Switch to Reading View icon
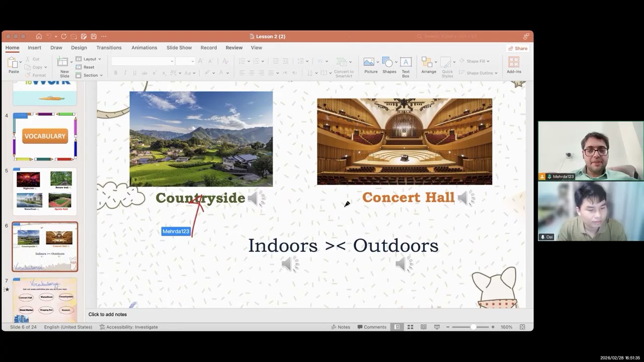Viewport: 644px width, 362px height. [x=424, y=327]
